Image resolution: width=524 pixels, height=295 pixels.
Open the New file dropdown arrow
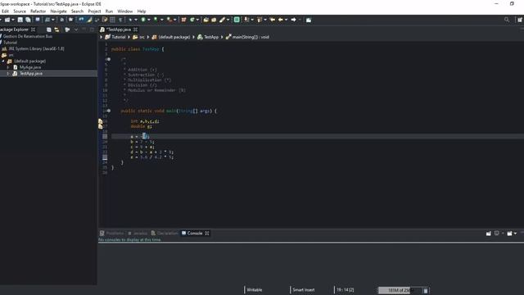(13, 20)
